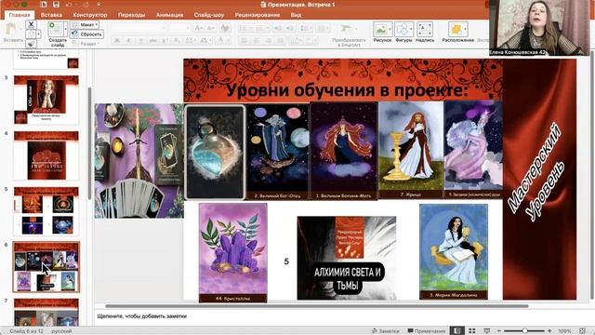Image resolution: width=595 pixels, height=335 pixels.
Task: Open the Вставка tab
Action: 51,15
